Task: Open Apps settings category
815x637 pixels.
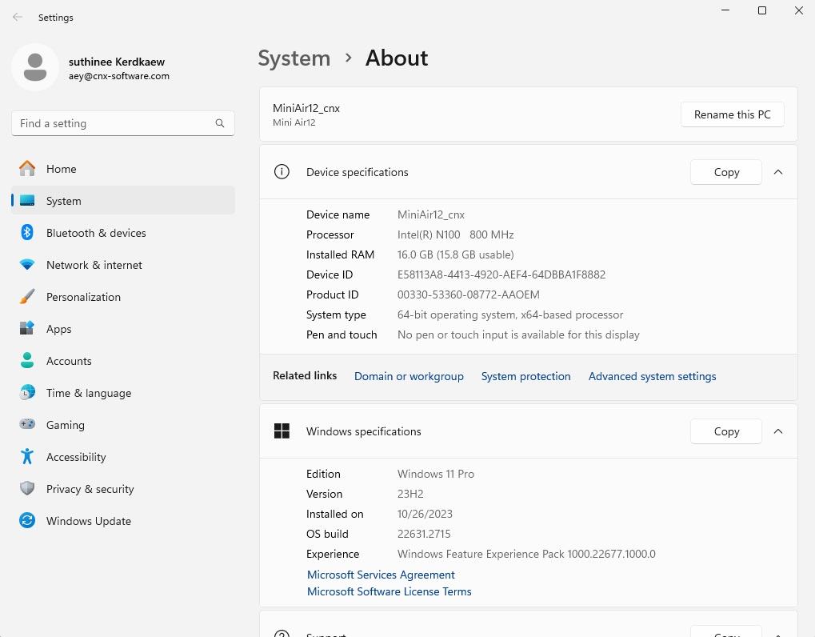Action: click(x=123, y=329)
